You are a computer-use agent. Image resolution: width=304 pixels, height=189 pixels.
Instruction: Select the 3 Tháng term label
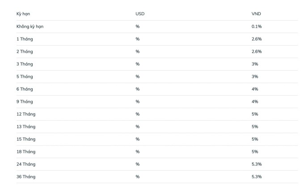click(25, 64)
